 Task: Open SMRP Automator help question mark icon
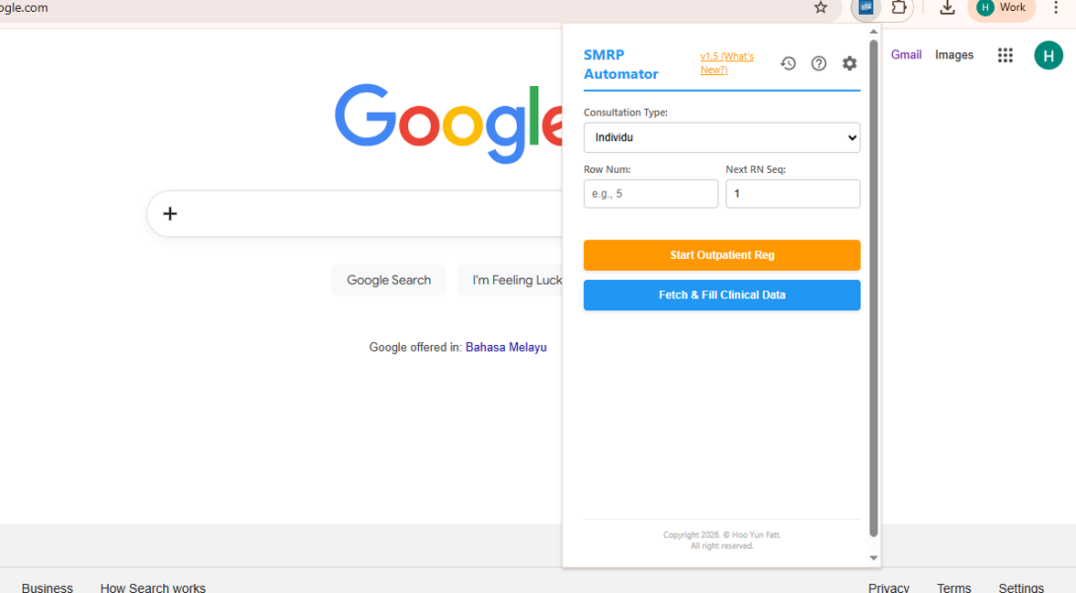pos(818,63)
